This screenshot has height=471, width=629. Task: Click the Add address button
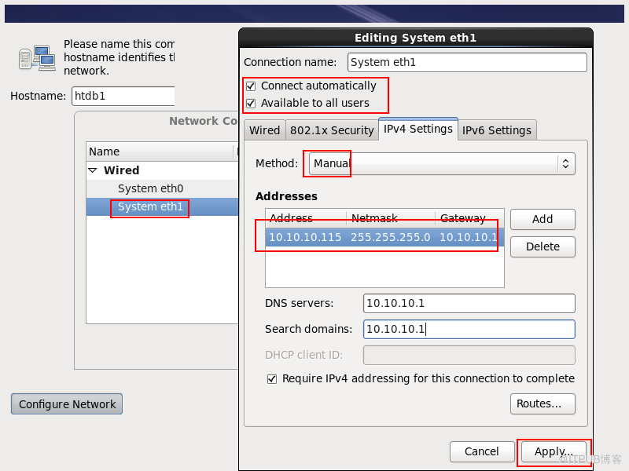coord(543,219)
